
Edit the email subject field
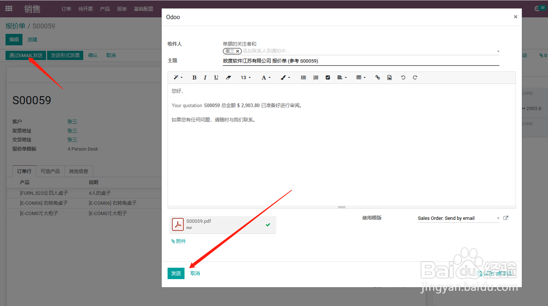coord(361,61)
